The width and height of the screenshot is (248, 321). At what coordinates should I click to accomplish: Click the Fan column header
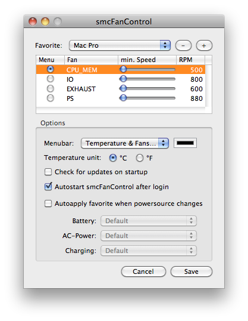coord(91,60)
